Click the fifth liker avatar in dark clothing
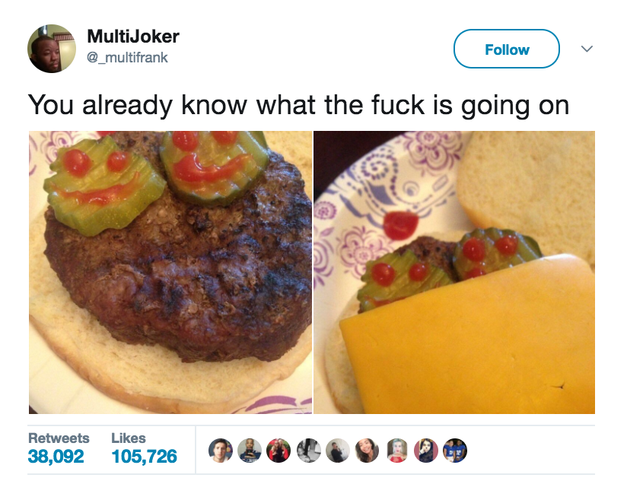 338,451
